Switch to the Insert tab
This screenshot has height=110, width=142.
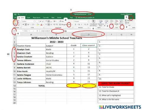(28, 17)
